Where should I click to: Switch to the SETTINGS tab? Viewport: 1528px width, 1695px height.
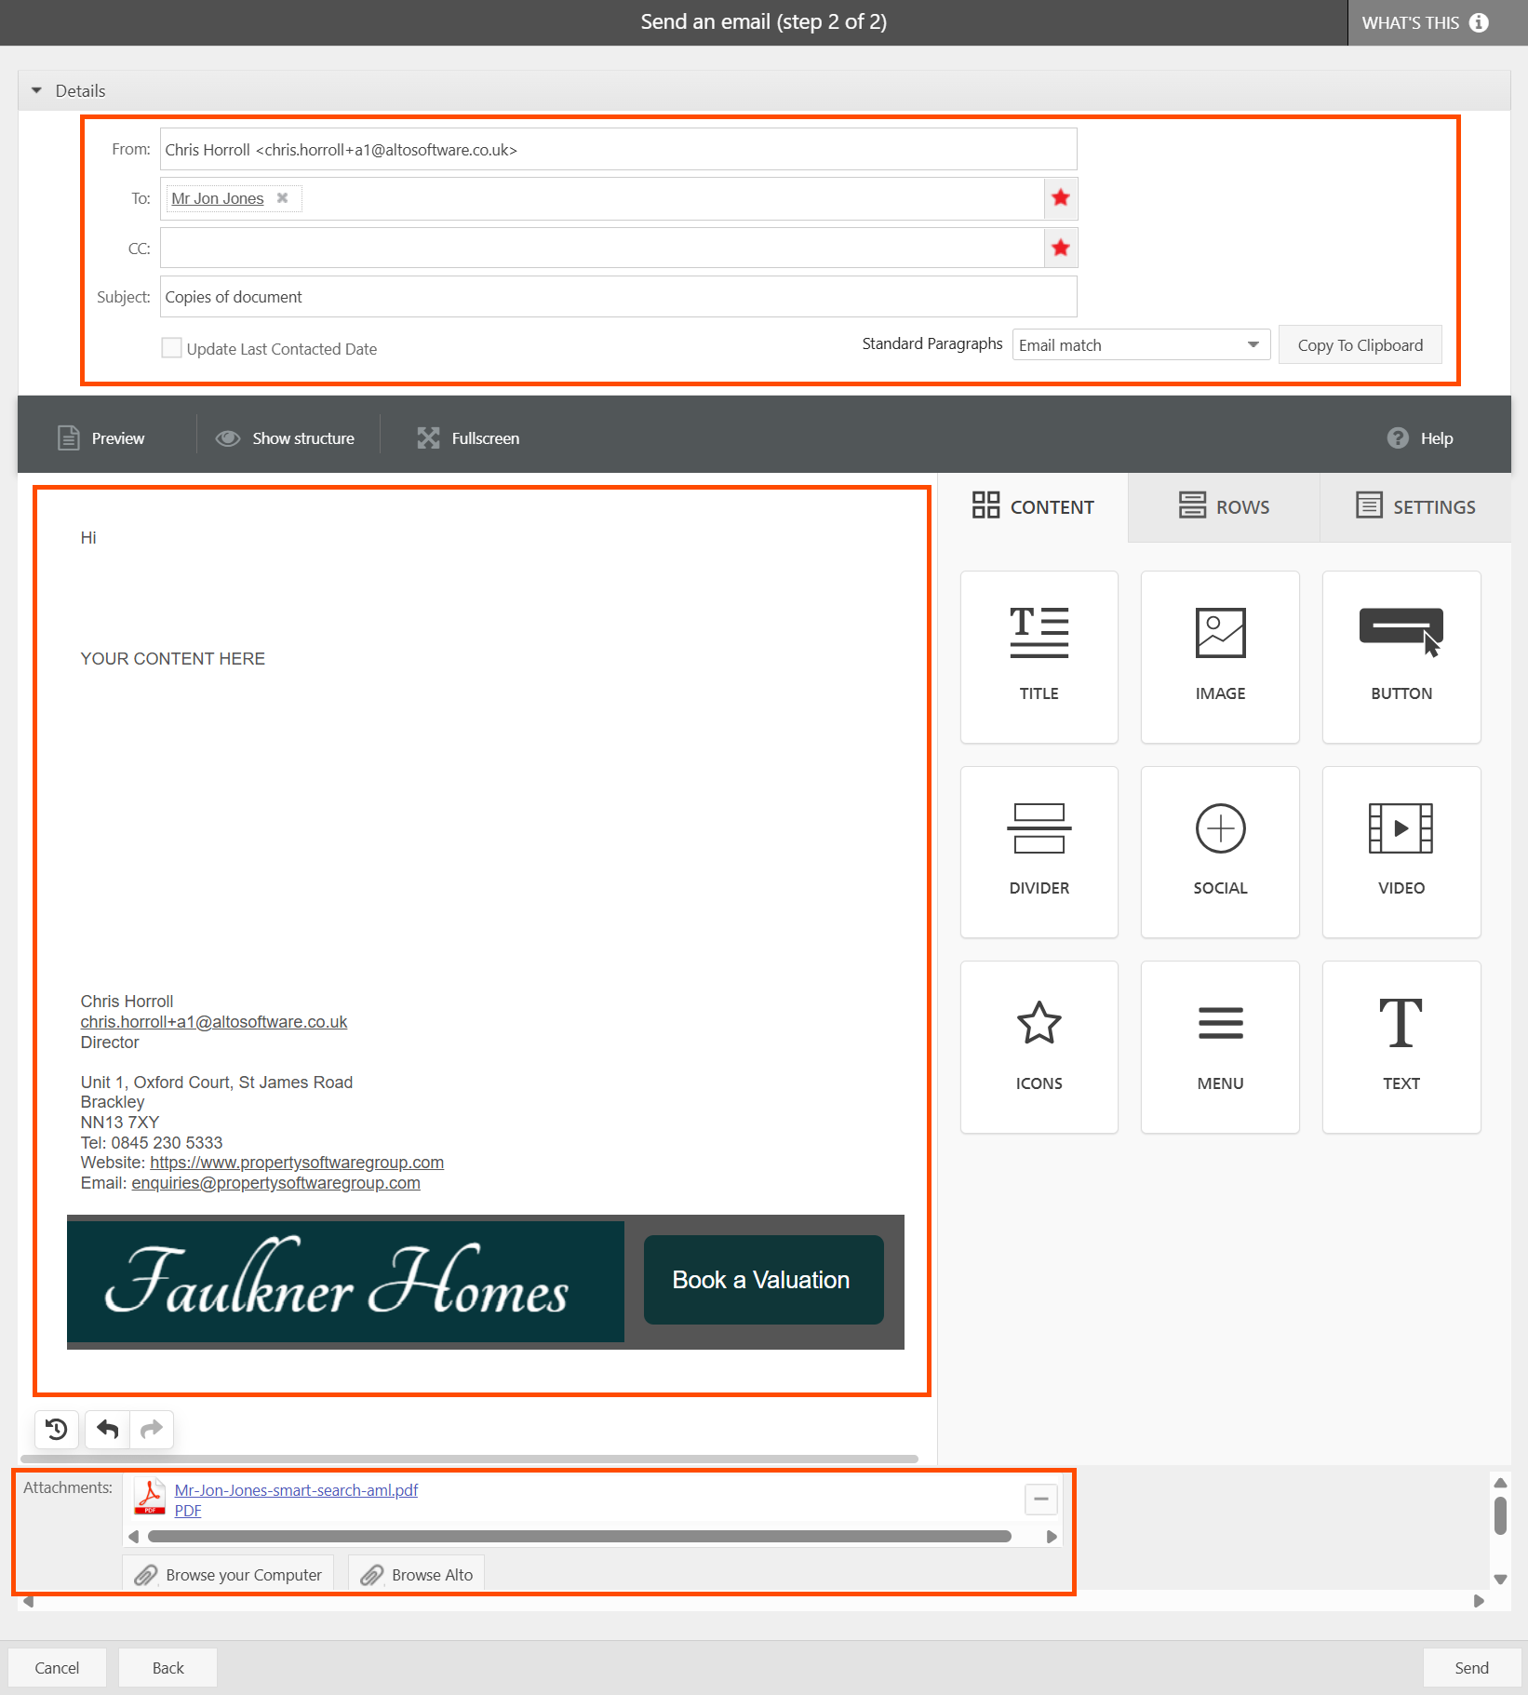pyautogui.click(x=1415, y=507)
